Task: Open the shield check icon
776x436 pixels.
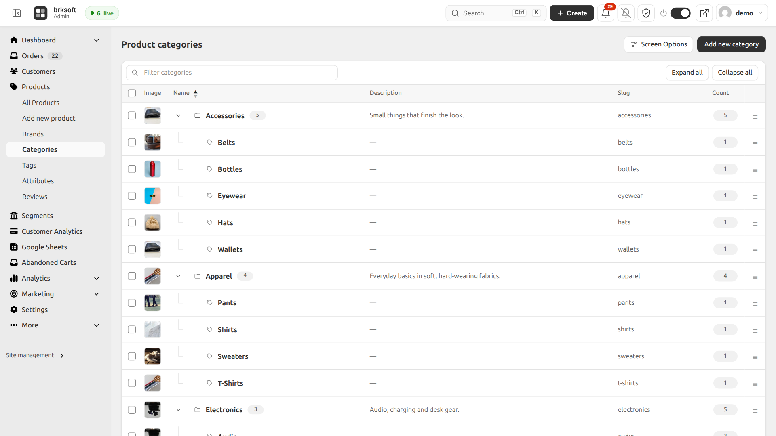Action: (x=646, y=13)
